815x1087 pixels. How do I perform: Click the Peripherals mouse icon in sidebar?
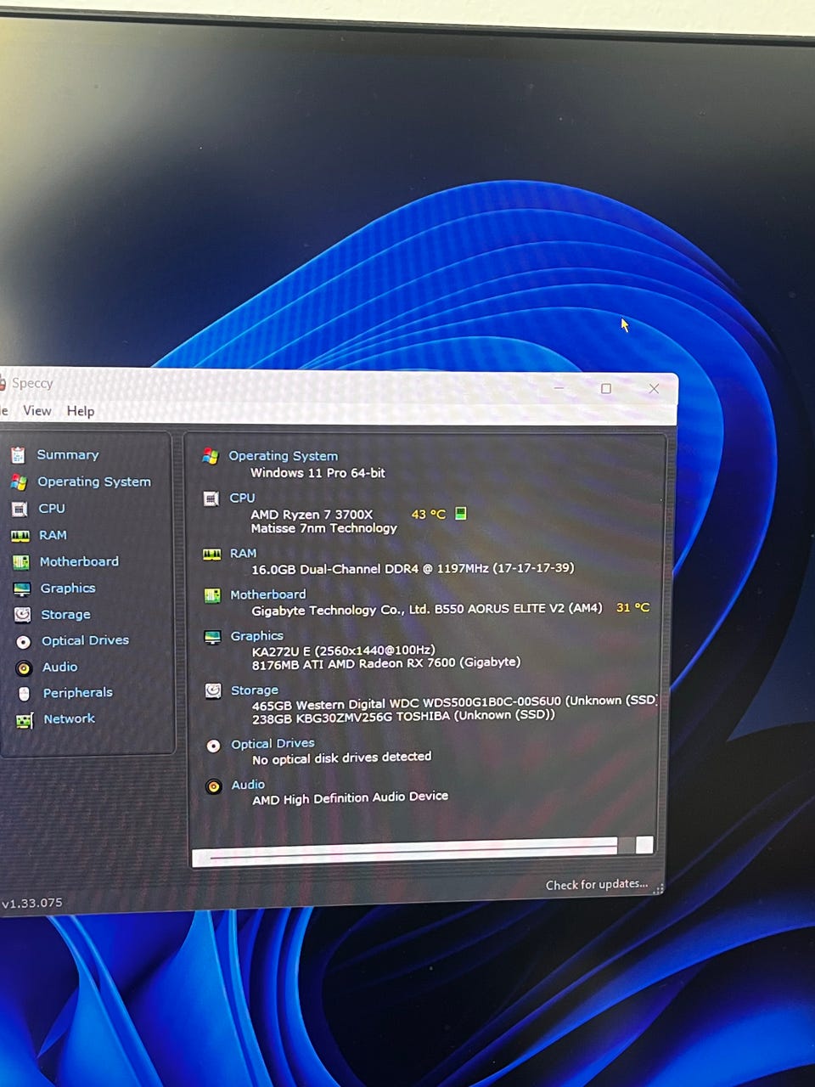click(x=25, y=694)
